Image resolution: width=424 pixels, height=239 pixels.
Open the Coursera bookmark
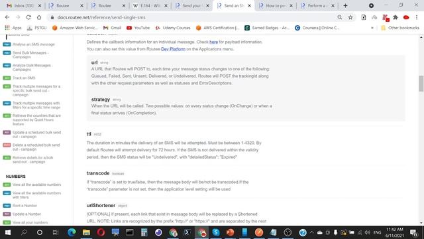point(317,28)
